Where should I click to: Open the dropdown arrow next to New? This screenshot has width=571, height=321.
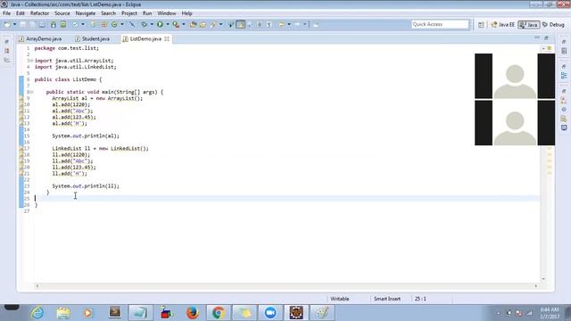14,24
